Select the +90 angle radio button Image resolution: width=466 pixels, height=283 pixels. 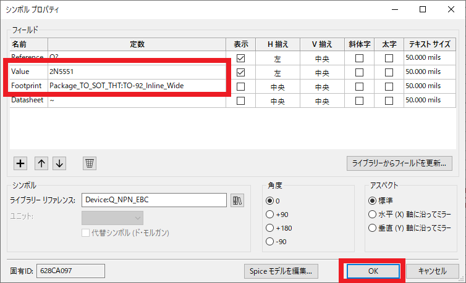pyautogui.click(x=269, y=214)
